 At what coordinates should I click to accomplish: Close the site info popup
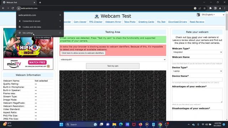coord(60,15)
